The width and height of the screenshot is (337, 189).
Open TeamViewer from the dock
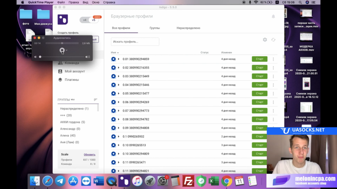click(86, 181)
